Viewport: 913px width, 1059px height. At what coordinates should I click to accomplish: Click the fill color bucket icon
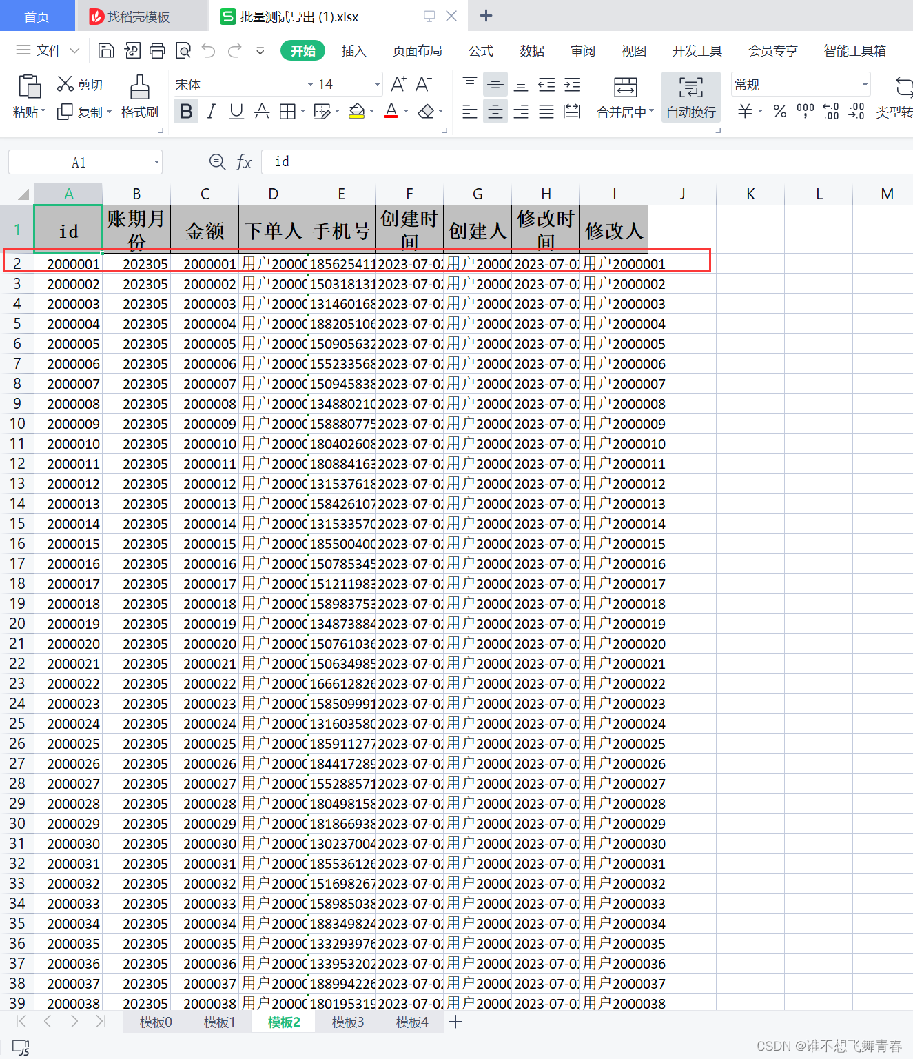coord(356,111)
